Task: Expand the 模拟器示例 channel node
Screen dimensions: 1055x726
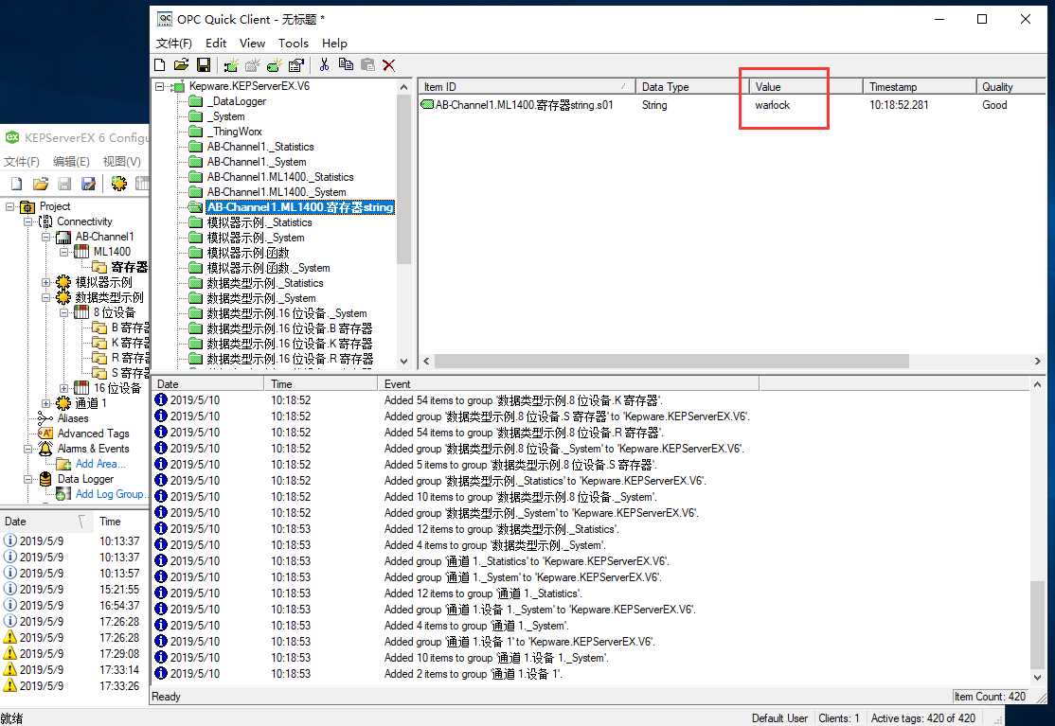Action: (45, 282)
